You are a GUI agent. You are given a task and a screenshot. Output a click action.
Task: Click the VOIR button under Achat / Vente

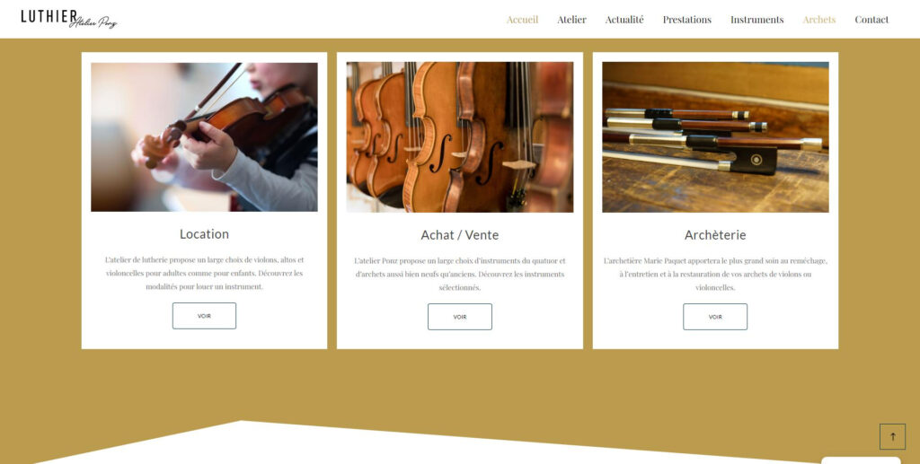tap(460, 317)
